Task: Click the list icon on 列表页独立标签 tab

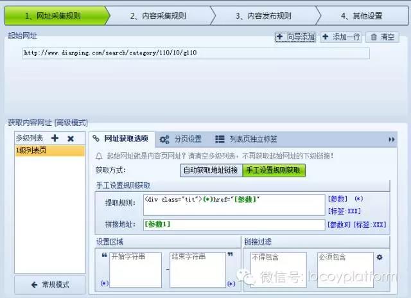Action: click(220, 139)
